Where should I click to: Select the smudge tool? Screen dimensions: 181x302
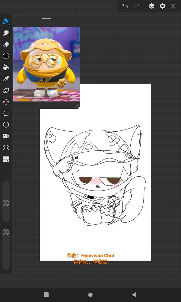tap(6, 33)
